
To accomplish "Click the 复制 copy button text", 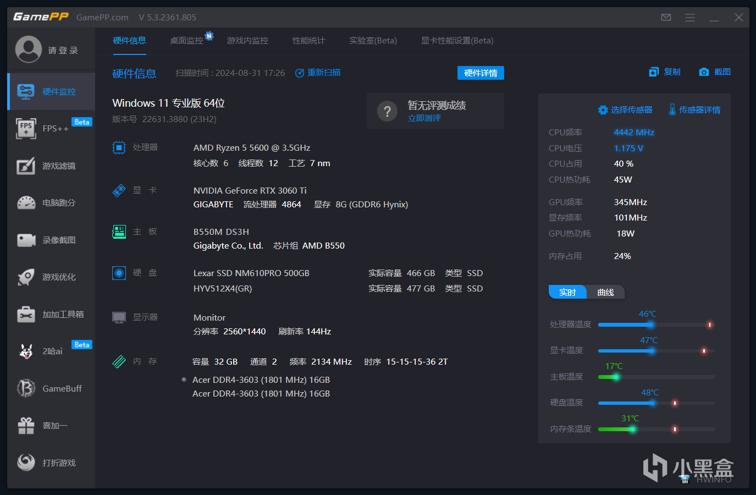I will coord(672,72).
